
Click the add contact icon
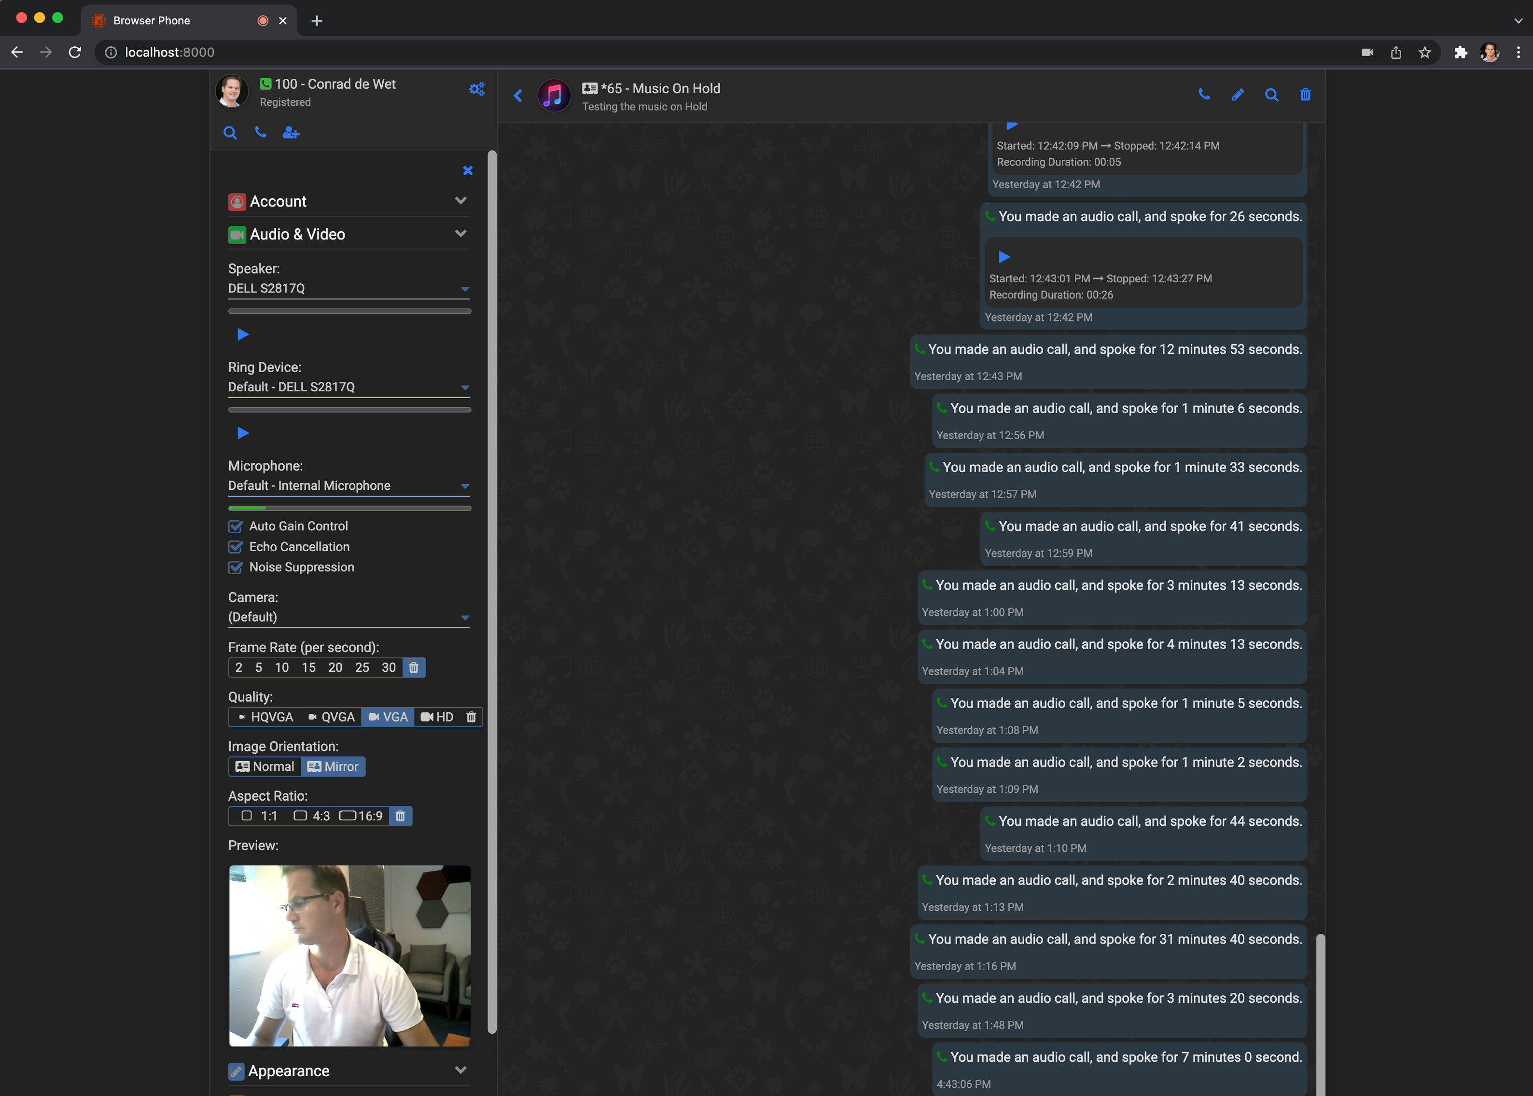pos(291,133)
